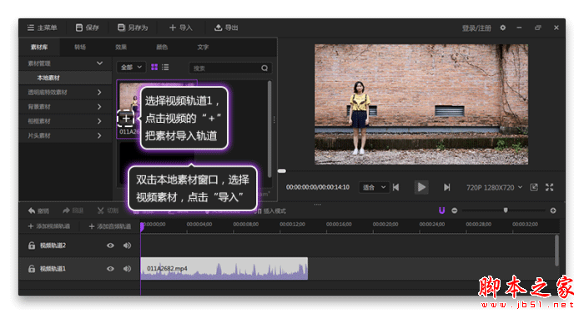Click the 保存 save button

click(87, 28)
